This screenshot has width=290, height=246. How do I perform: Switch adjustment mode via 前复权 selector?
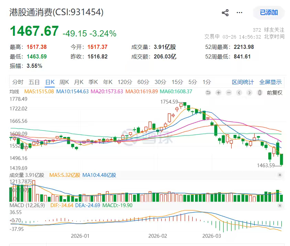[x=274, y=93]
